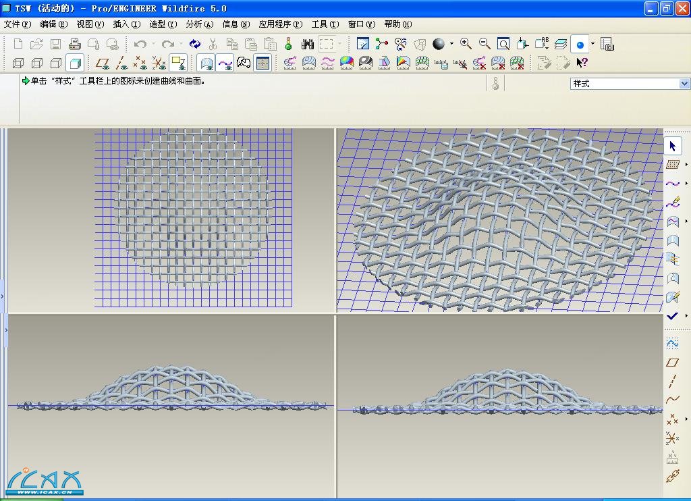Screen dimensions: 691x501
Task: Click the Zoom Out magnifier icon
Action: click(x=485, y=44)
